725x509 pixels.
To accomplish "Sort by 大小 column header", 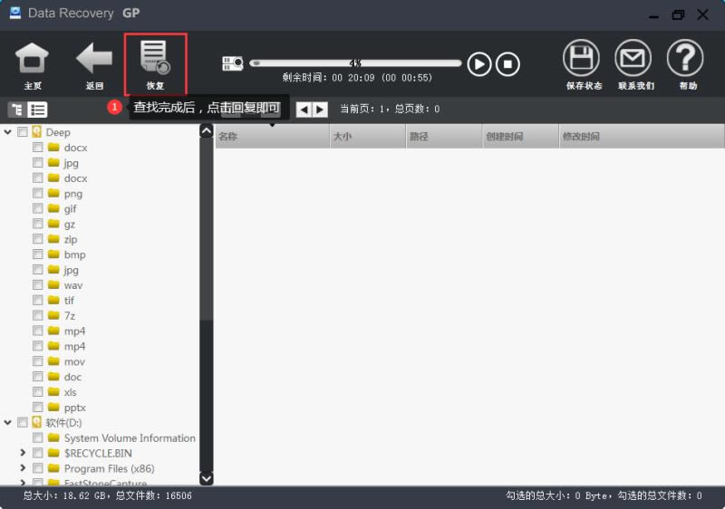I will pyautogui.click(x=368, y=136).
